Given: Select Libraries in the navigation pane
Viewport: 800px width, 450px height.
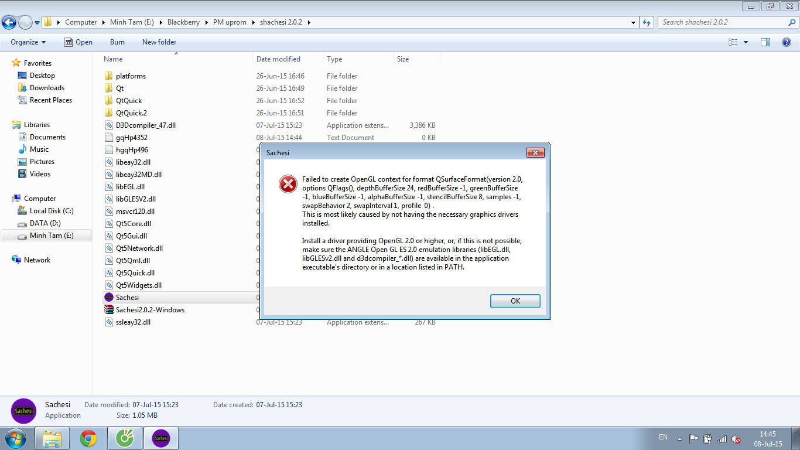Looking at the screenshot, I should click(36, 125).
